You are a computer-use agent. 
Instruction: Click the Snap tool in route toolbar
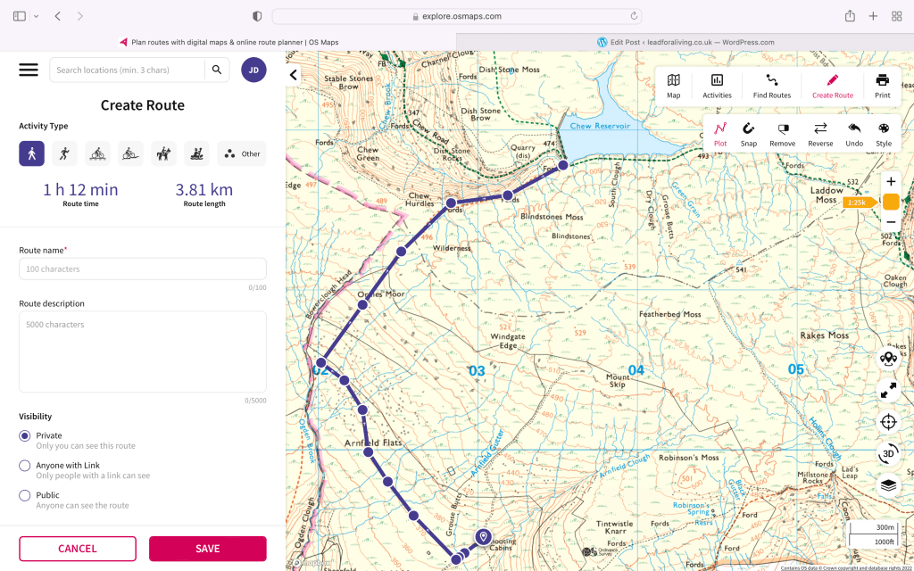tap(748, 133)
